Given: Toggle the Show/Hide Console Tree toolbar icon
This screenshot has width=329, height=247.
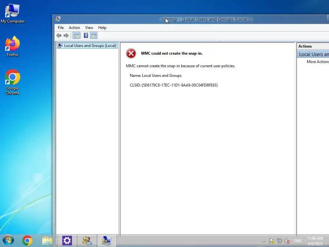Looking at the screenshot, I should pyautogui.click(x=76, y=35).
